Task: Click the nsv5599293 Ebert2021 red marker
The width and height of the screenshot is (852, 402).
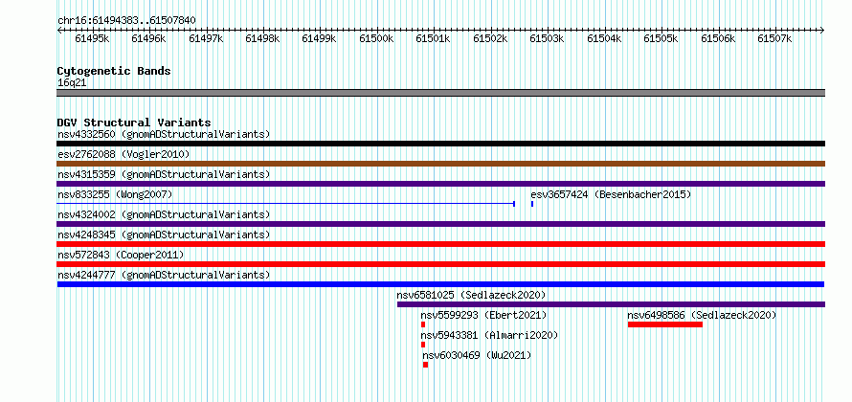Action: [423, 324]
